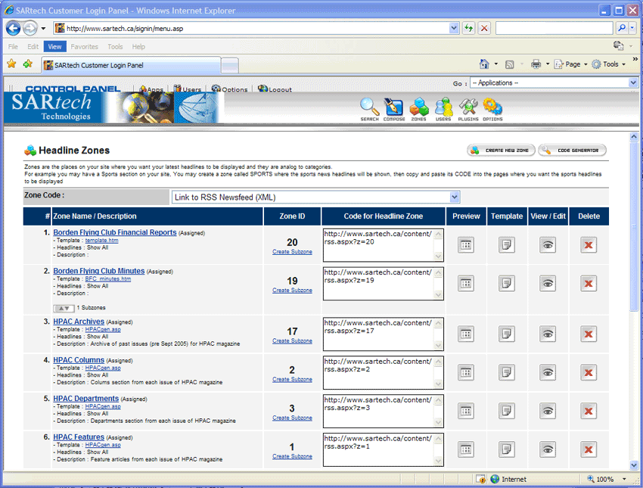Viewport: 643px width, 488px height.
Task: View/Edit the HPAC Archives zone
Action: [x=548, y=334]
